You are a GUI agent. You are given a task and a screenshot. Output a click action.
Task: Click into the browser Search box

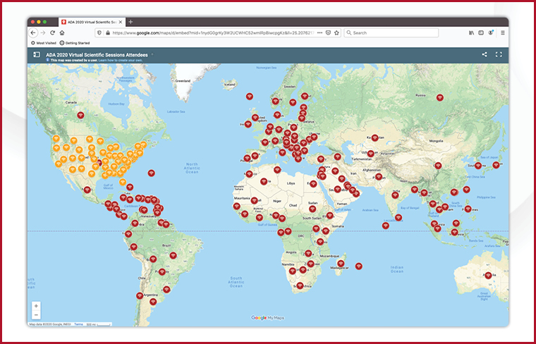click(391, 33)
